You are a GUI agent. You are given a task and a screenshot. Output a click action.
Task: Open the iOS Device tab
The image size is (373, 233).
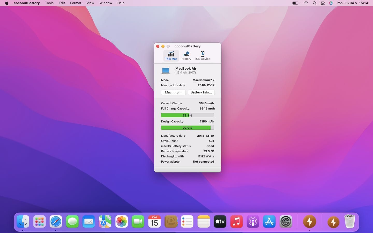(203, 56)
